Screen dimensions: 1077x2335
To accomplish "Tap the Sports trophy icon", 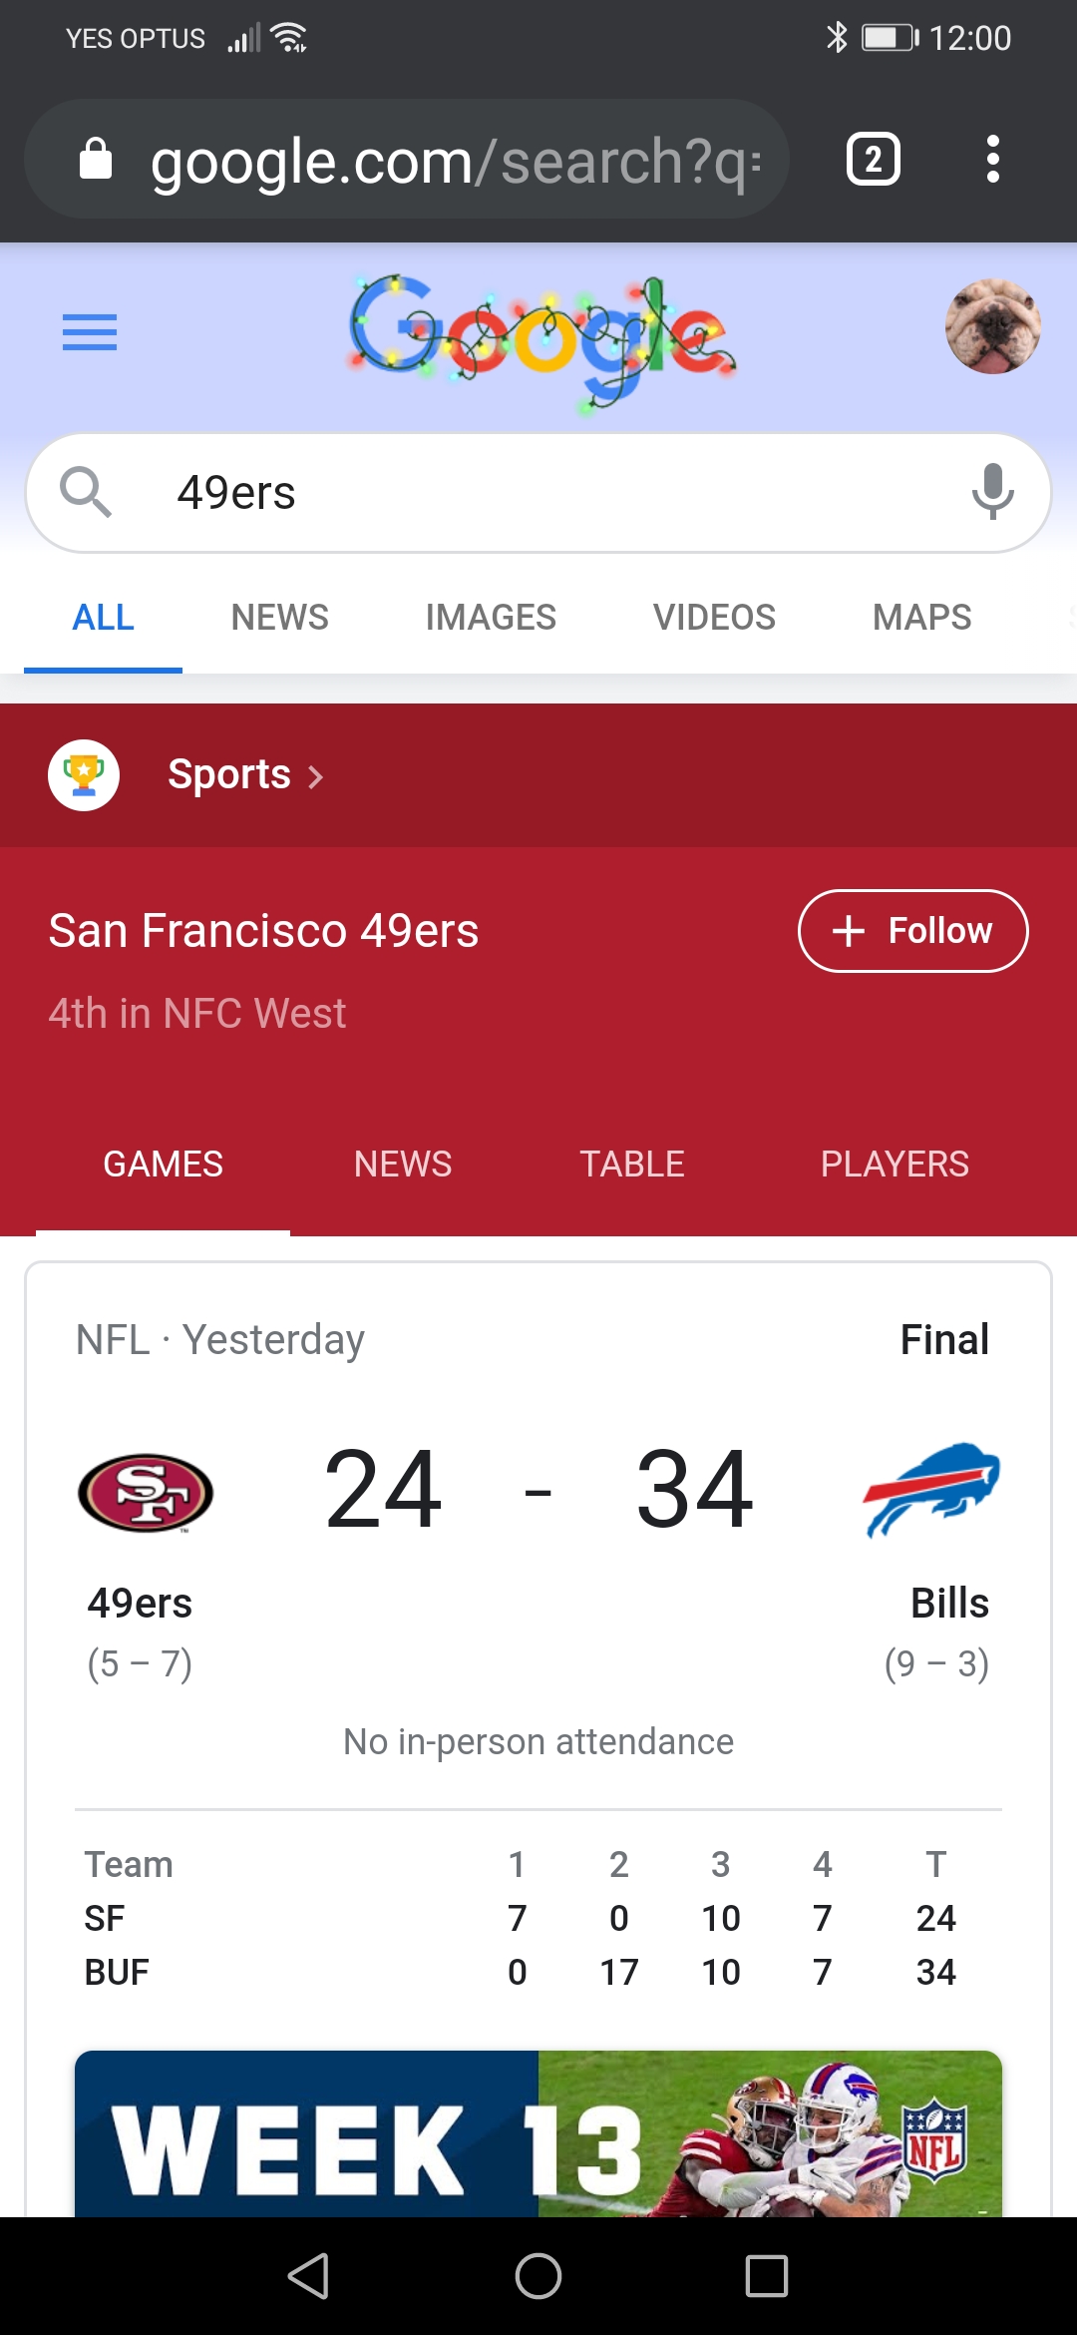I will tap(84, 775).
